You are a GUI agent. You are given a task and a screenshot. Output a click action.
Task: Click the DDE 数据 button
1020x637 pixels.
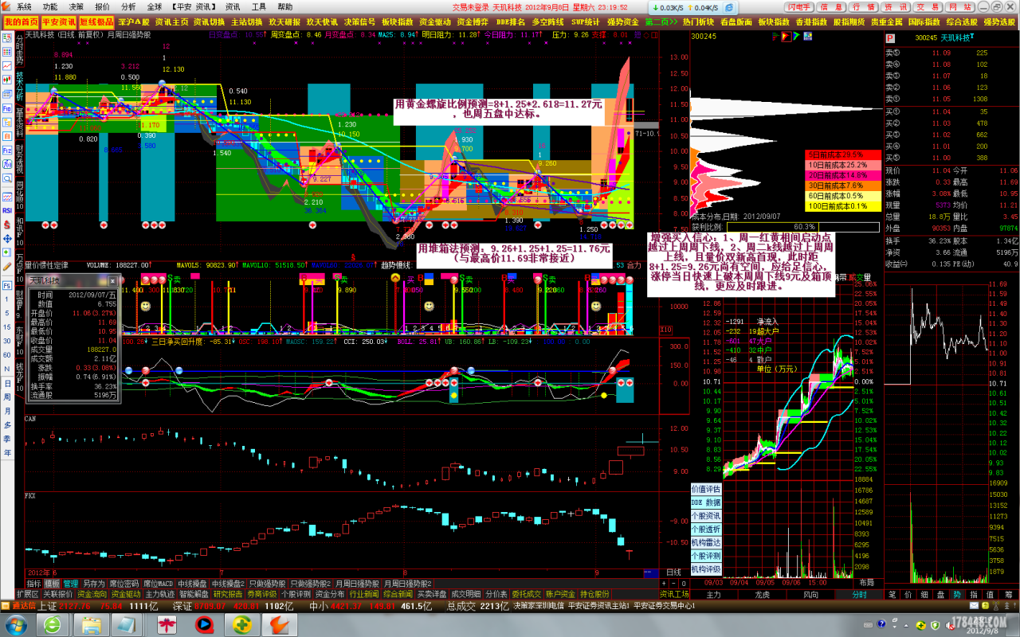tap(706, 502)
